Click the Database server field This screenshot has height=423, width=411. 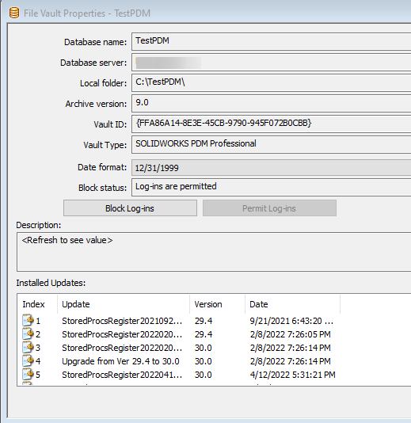[x=272, y=63]
